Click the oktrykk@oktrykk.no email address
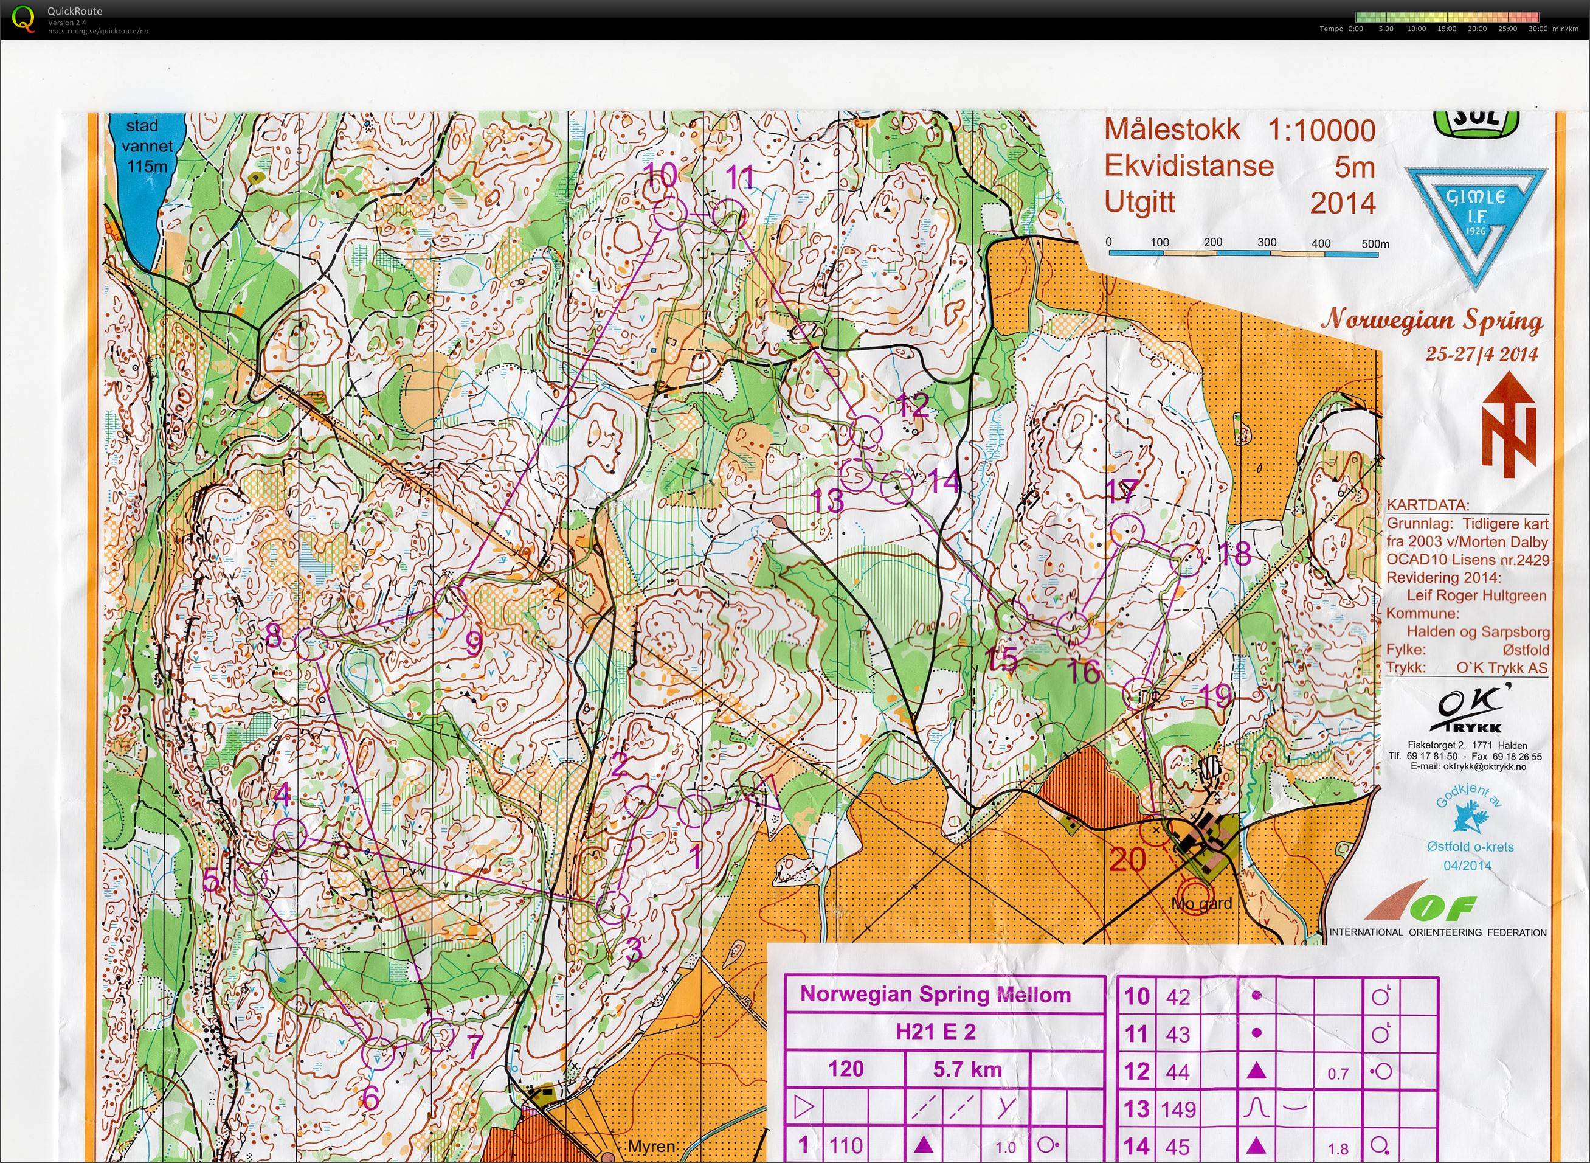 (x=1468, y=766)
